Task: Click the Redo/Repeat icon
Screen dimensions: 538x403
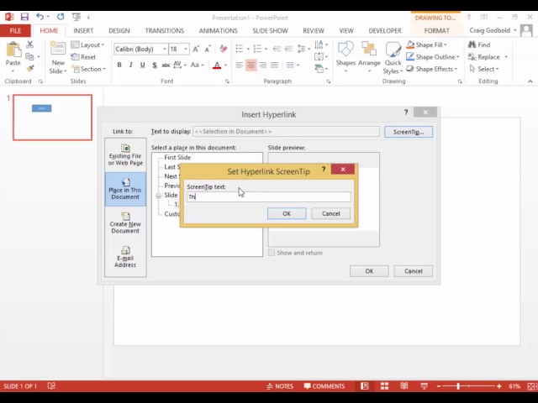Action: [x=61, y=17]
